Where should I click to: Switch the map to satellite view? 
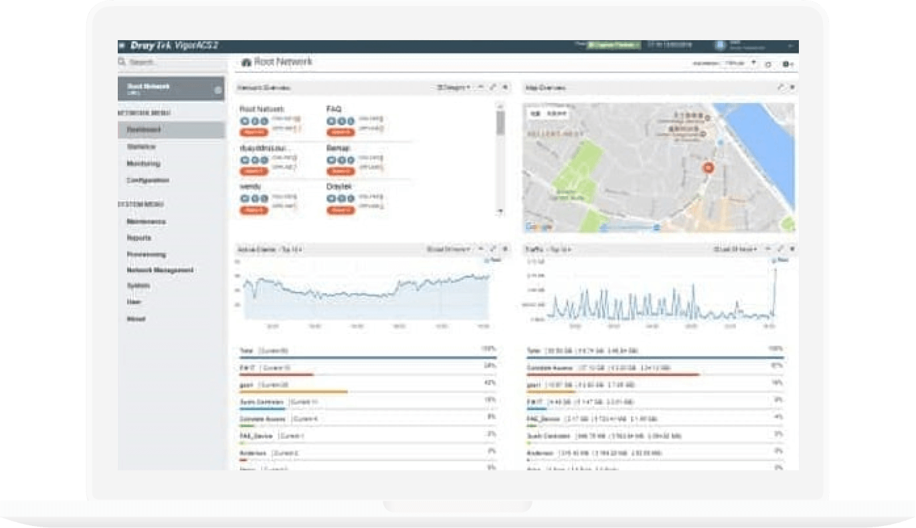click(556, 114)
